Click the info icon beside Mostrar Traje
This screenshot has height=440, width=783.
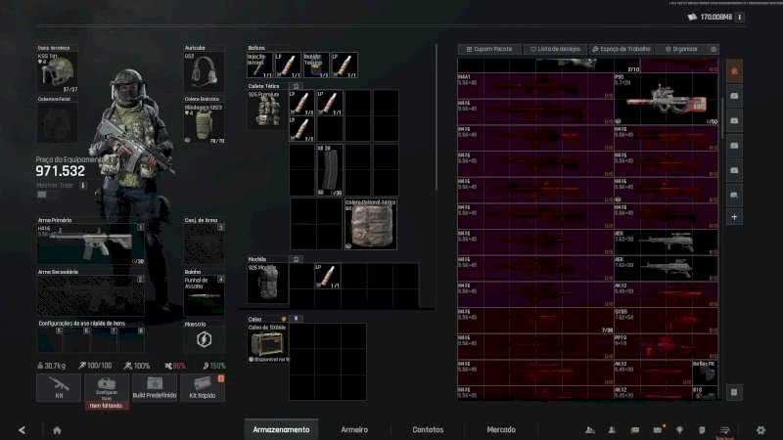click(83, 185)
